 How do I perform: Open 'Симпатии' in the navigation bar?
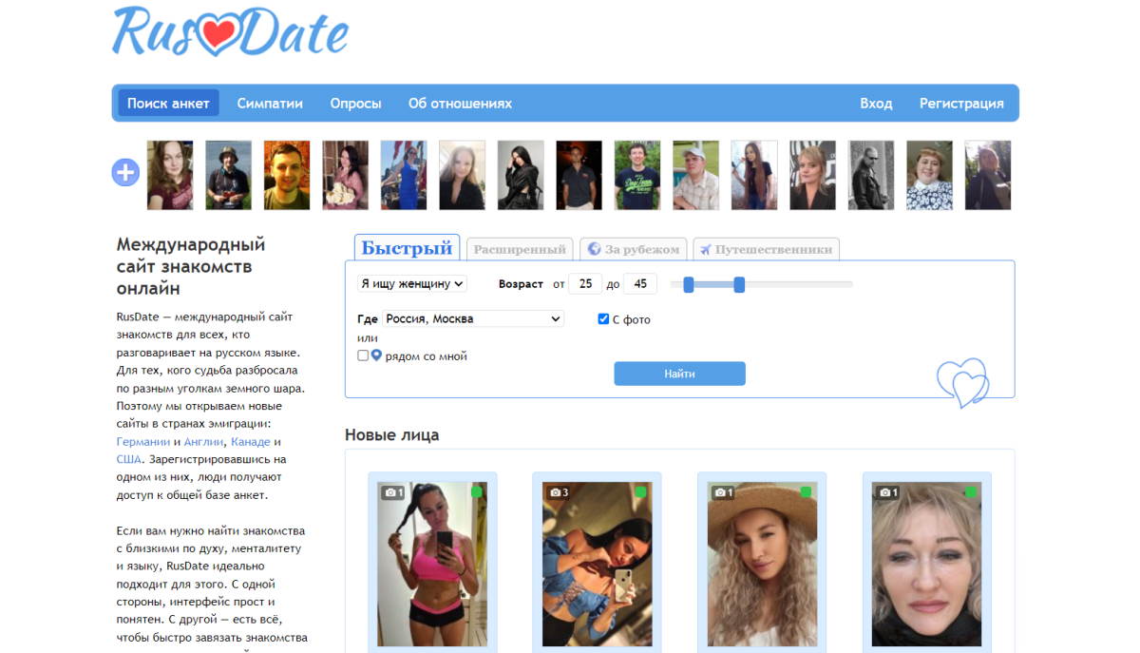(270, 104)
